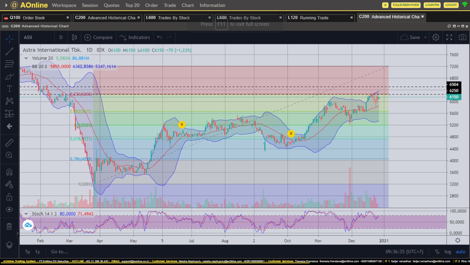470x265 pixels.
Task: Select the brush drawing tool
Action: click(x=10, y=76)
